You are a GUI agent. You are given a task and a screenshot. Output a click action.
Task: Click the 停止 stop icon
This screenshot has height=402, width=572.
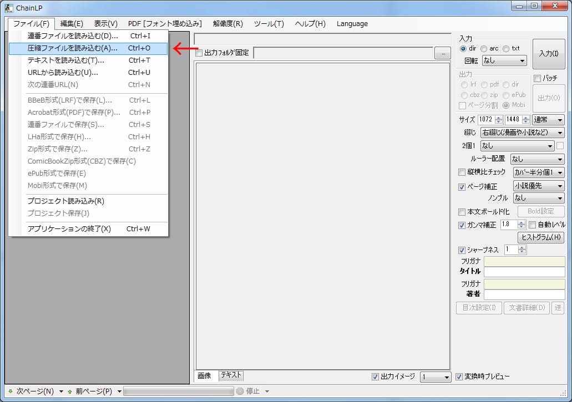[x=240, y=391]
